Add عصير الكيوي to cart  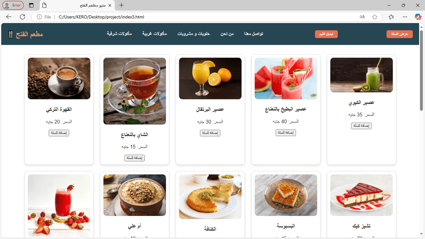361,126
